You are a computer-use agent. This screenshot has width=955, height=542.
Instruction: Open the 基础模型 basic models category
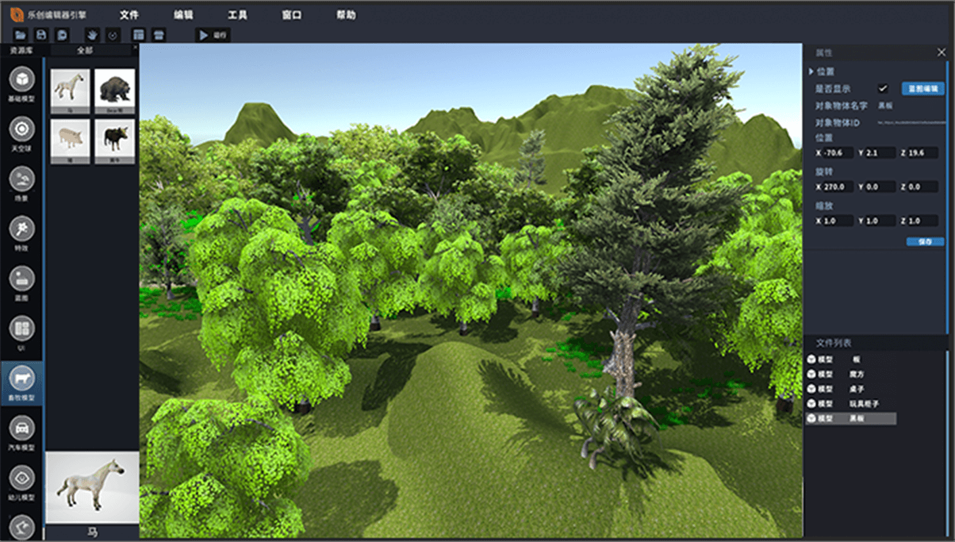[x=22, y=80]
